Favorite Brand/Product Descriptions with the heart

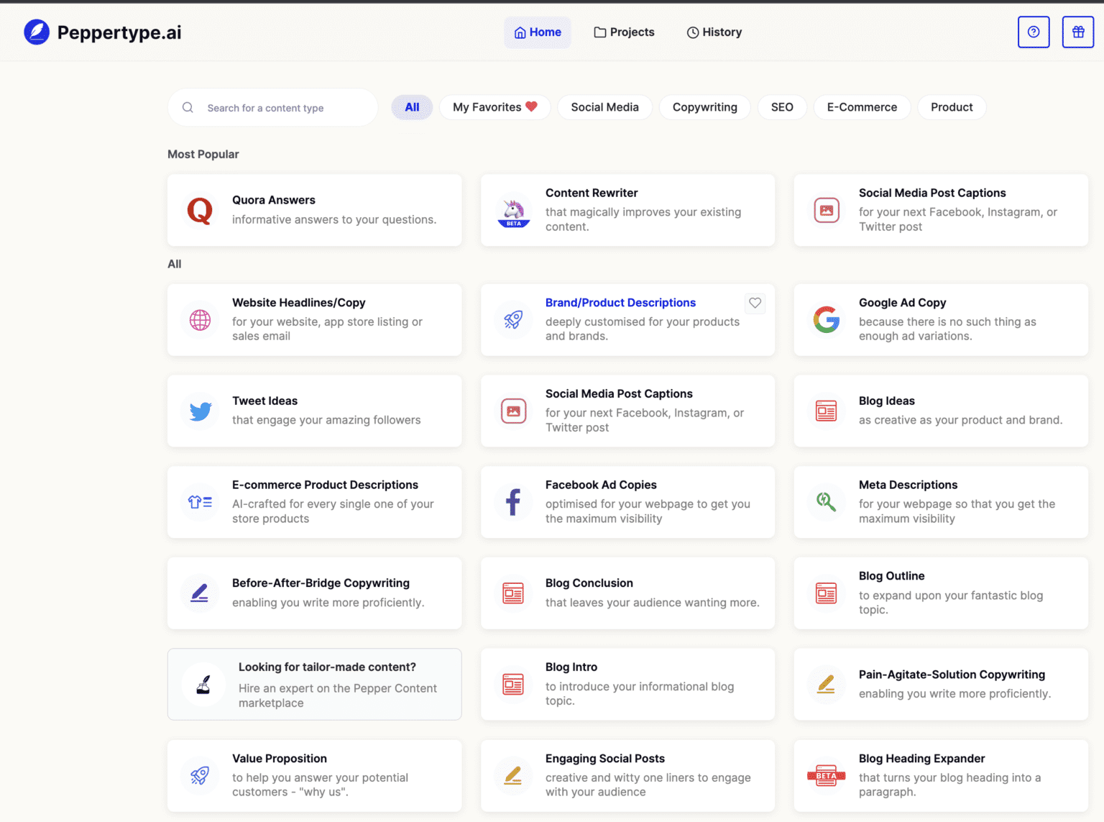pyautogui.click(x=755, y=303)
